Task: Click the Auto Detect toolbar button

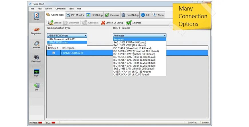Action: (x=90, y=23)
